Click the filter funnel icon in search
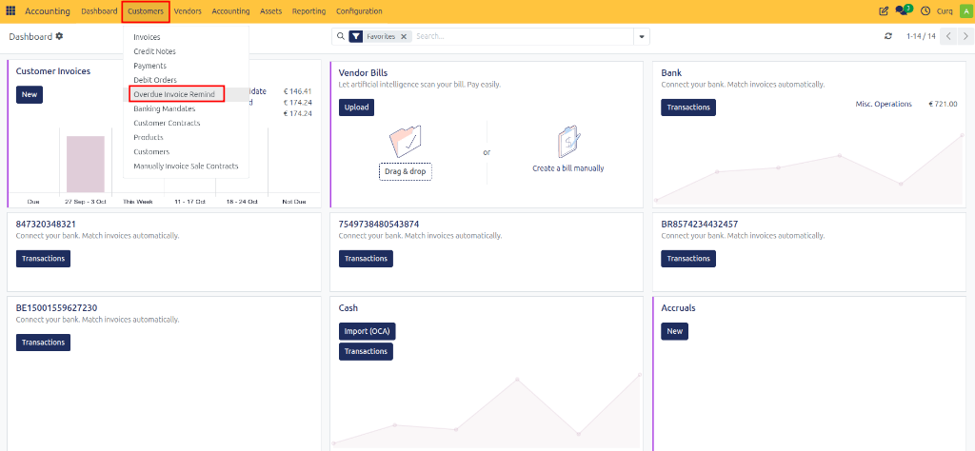 point(355,37)
